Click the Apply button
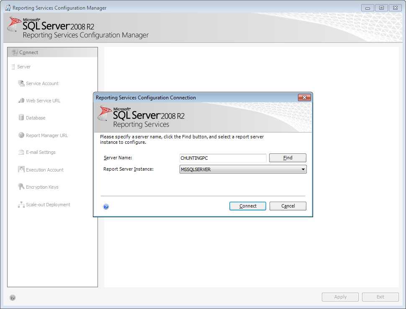Screen dimensions: 406x309 click(340, 297)
